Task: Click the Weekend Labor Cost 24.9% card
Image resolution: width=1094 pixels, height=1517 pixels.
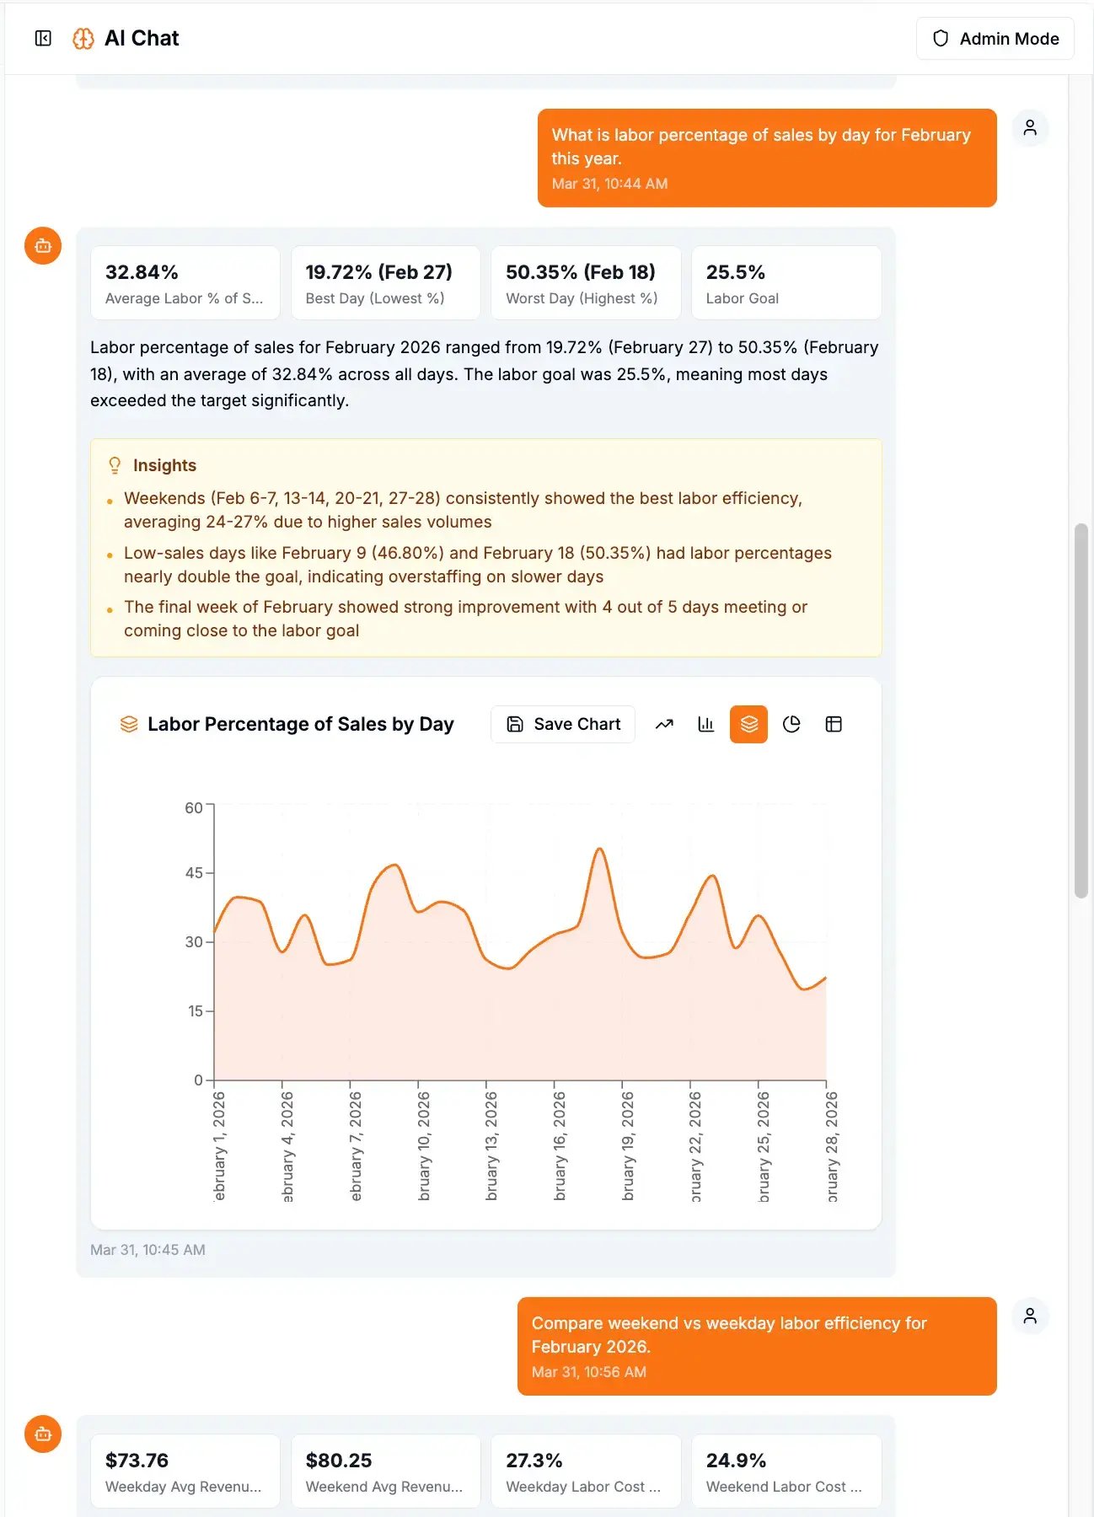Action: tap(786, 1471)
